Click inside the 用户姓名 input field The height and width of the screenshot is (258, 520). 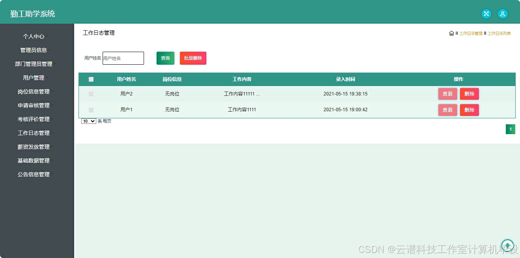(x=123, y=58)
